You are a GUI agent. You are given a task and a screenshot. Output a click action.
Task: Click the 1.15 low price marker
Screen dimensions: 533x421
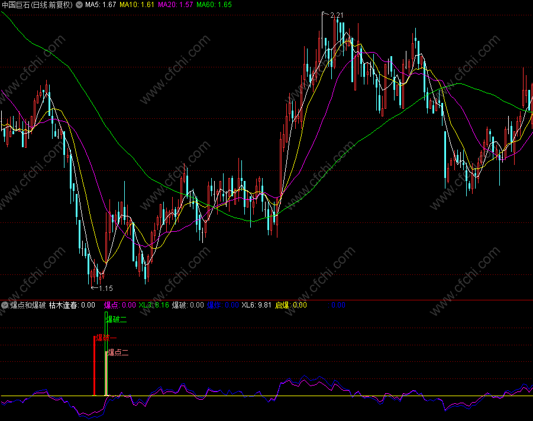(106, 289)
